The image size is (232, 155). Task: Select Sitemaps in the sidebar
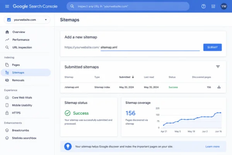[x=26, y=72]
